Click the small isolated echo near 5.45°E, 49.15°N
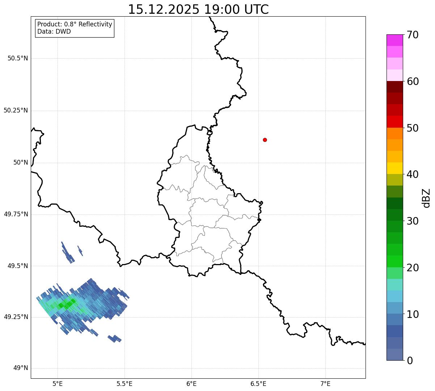 (x=115, y=339)
